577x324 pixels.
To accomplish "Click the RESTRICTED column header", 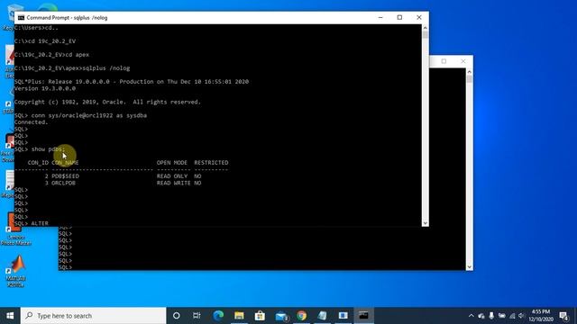I will pos(211,163).
